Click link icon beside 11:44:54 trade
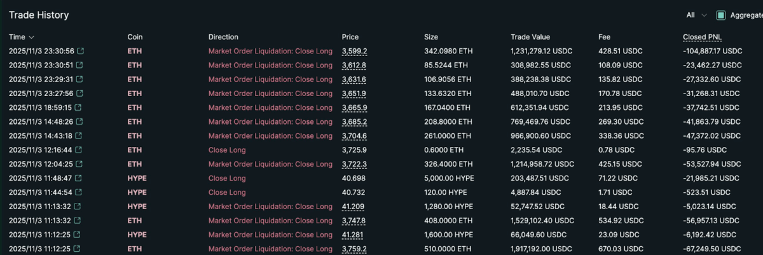 [80, 193]
